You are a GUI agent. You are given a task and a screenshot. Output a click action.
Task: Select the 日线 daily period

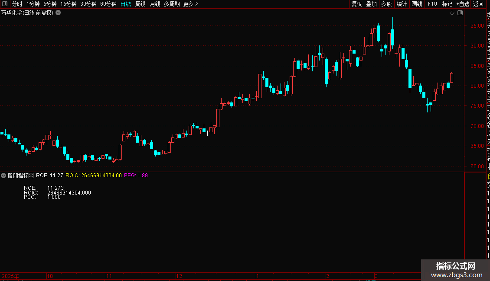[126, 4]
